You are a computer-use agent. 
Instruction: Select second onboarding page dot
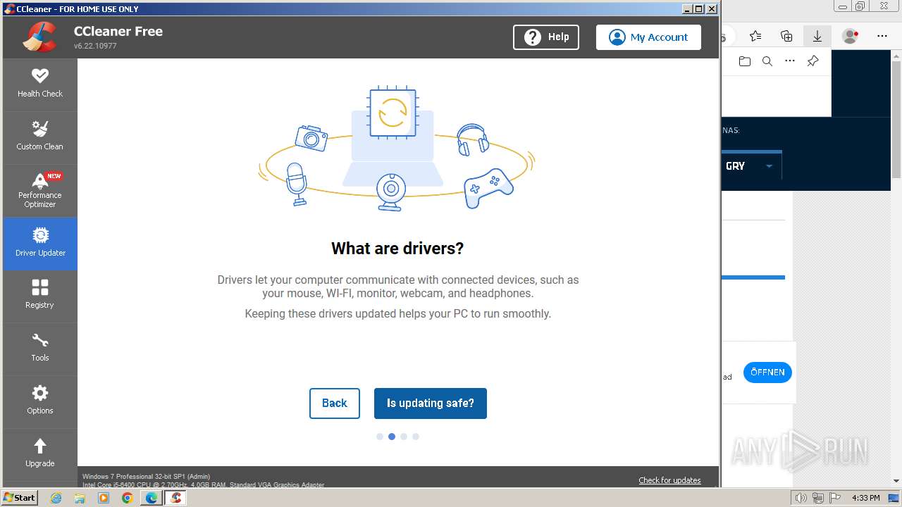pos(392,437)
